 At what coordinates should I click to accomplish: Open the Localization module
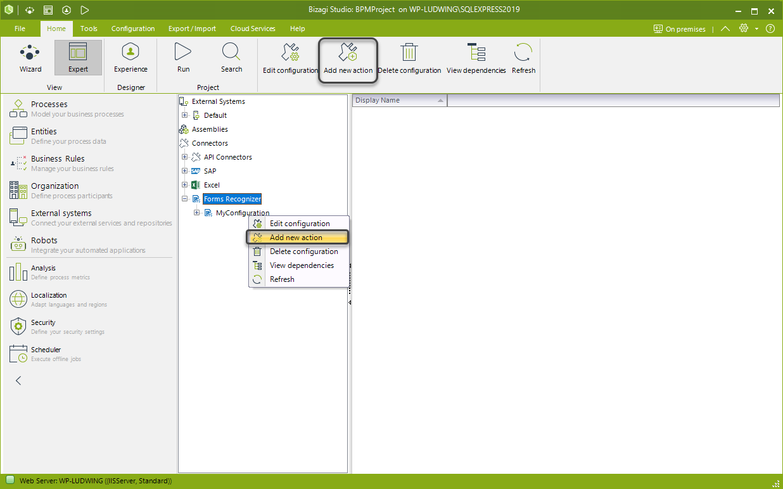(x=91, y=299)
